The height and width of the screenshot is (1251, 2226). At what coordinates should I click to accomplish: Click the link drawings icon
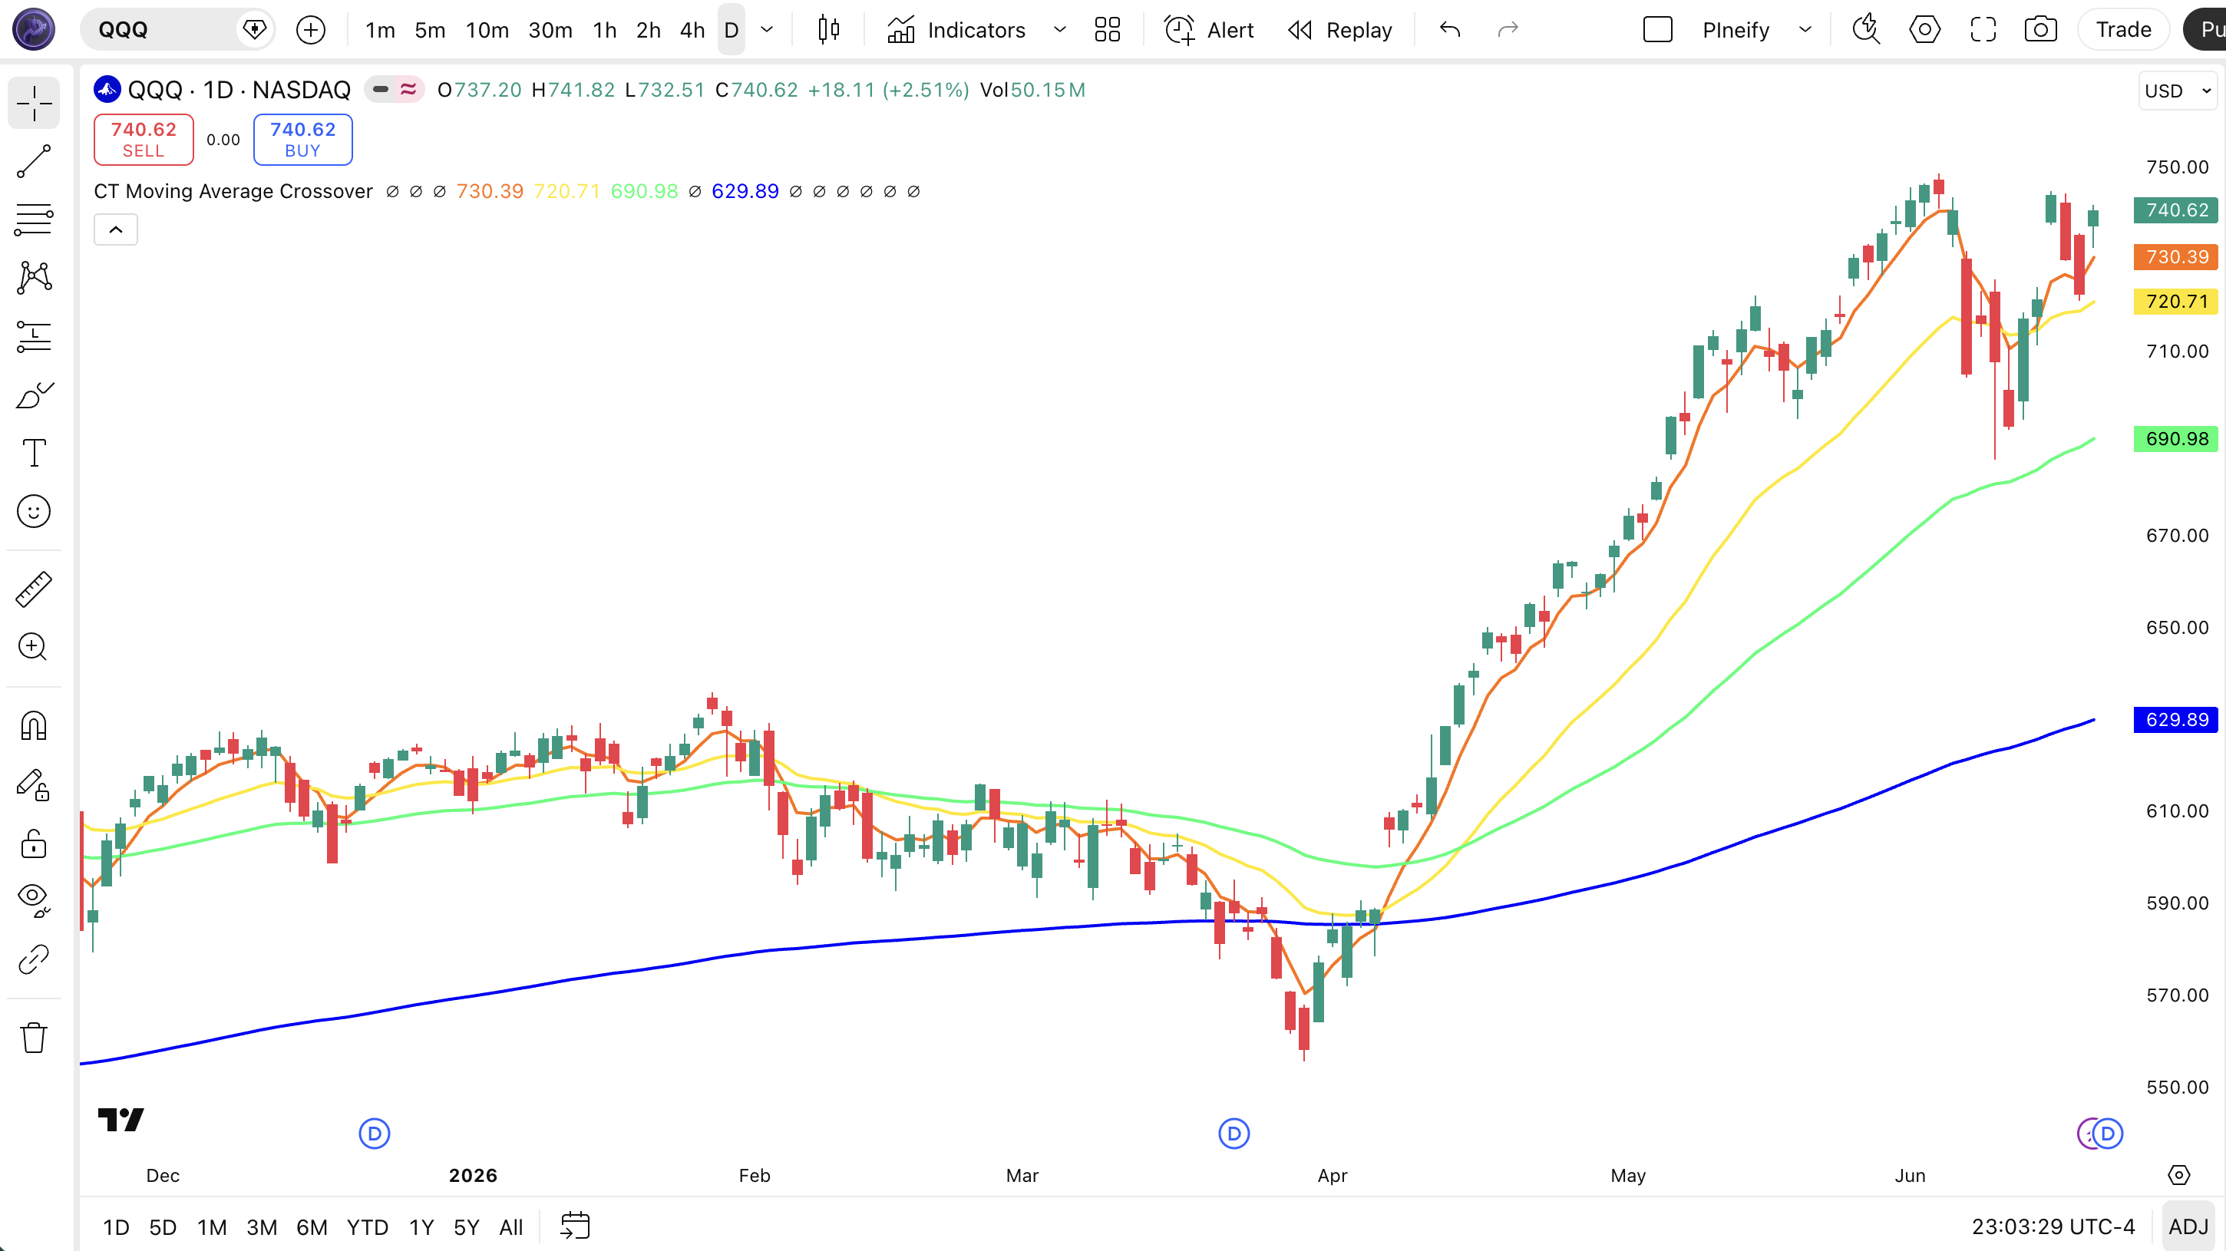(34, 959)
